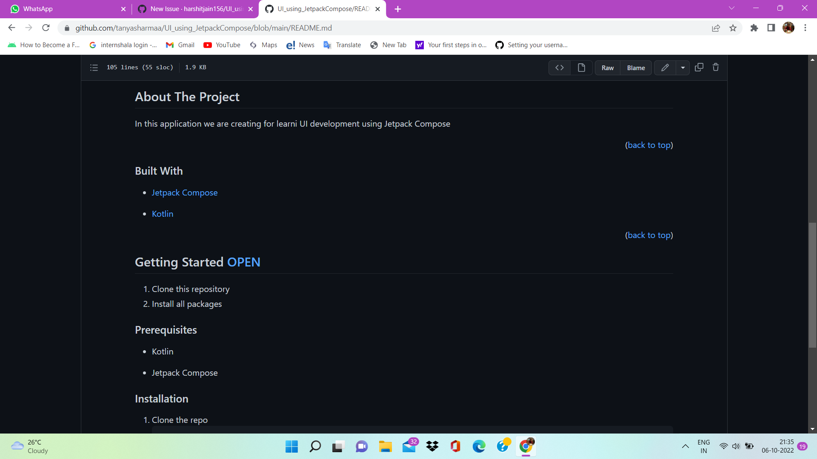Select the rendered document view icon
The width and height of the screenshot is (817, 459).
(x=581, y=68)
